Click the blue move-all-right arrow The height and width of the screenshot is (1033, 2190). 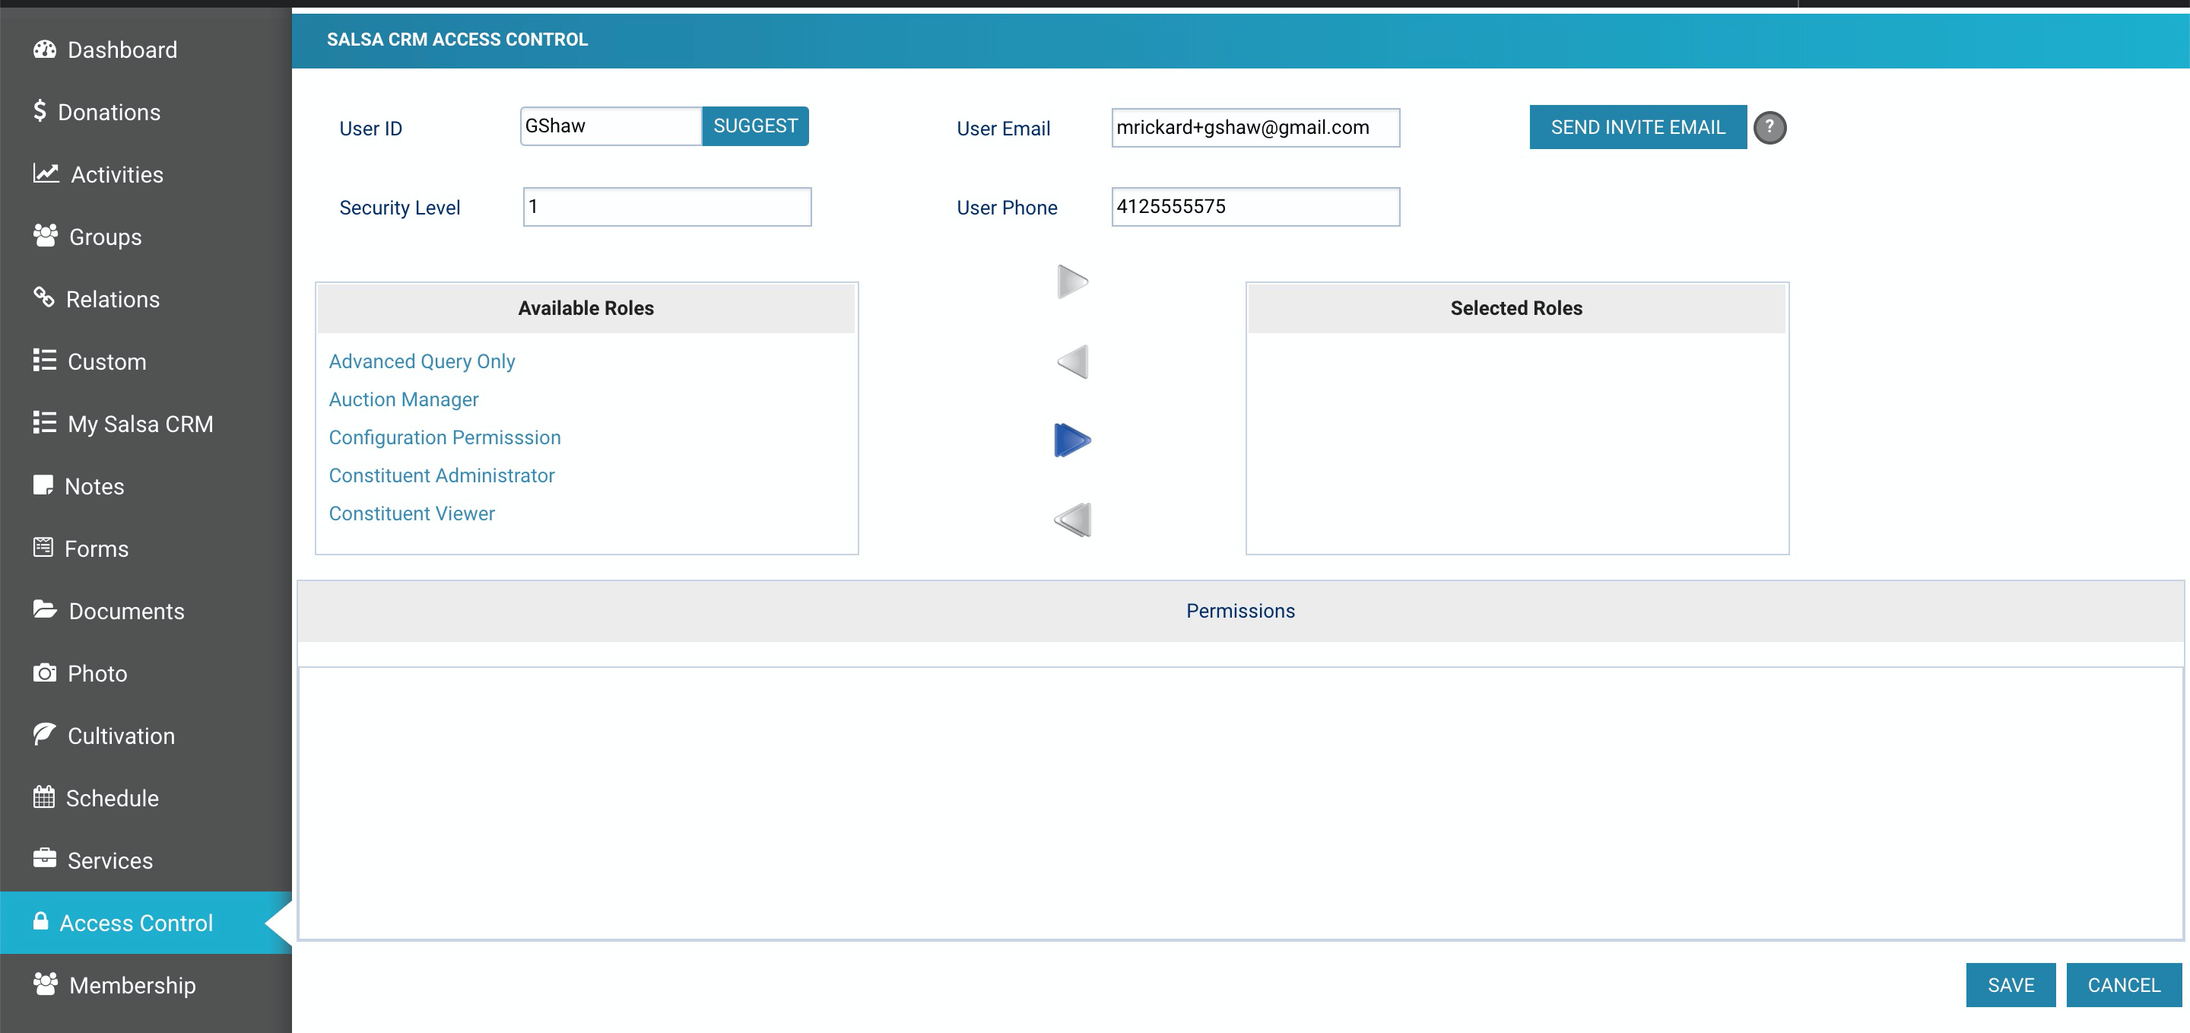click(x=1072, y=440)
